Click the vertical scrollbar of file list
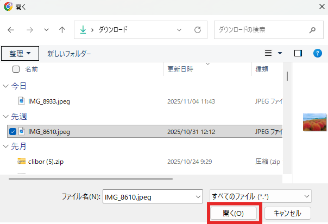The image size is (328, 224). (x=287, y=76)
